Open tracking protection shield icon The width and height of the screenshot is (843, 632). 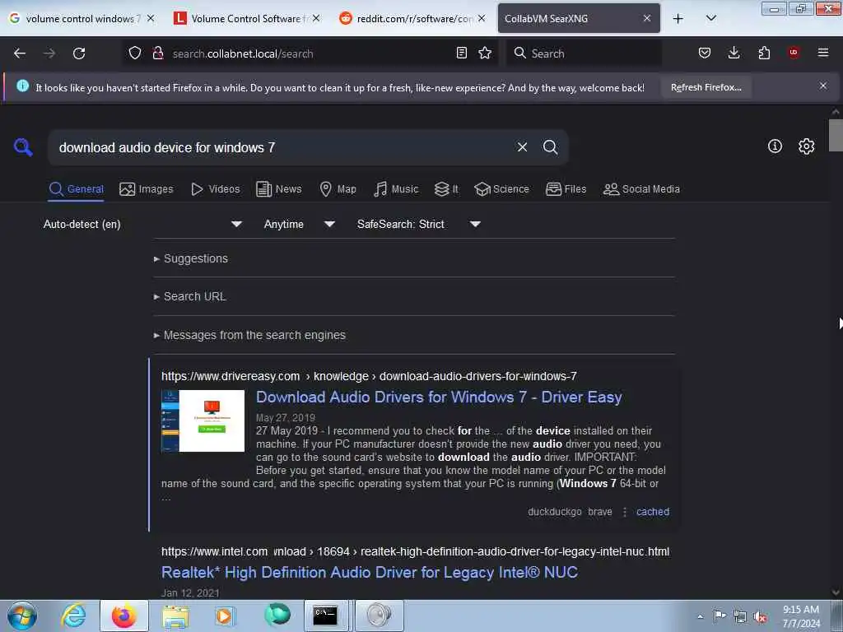click(x=135, y=53)
